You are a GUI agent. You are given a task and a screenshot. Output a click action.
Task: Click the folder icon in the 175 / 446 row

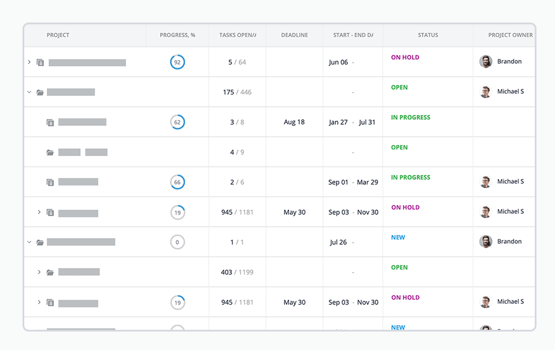[x=40, y=92]
